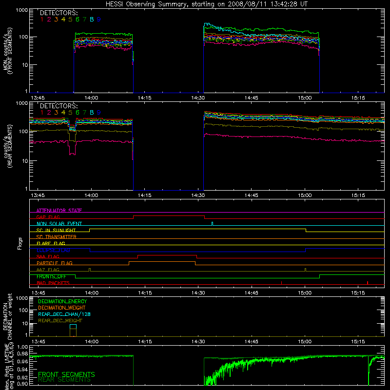The width and height of the screenshot is (390, 390).
Task: Click detector 8 in front segments legend
Action: pos(92,19)
